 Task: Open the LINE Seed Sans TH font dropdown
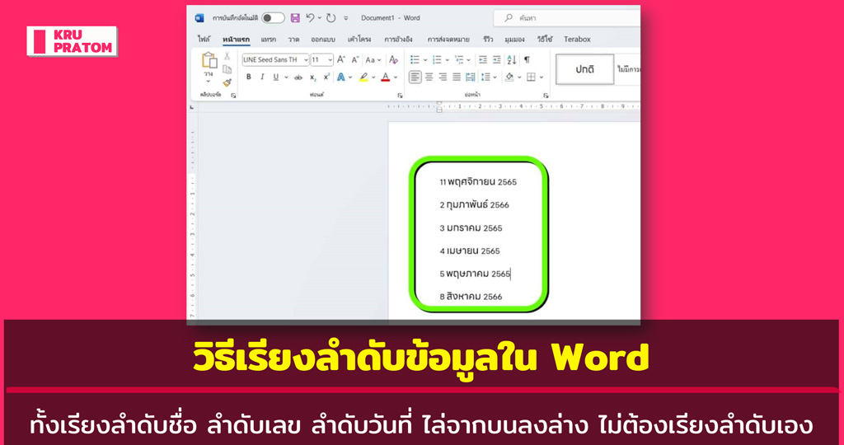307,60
